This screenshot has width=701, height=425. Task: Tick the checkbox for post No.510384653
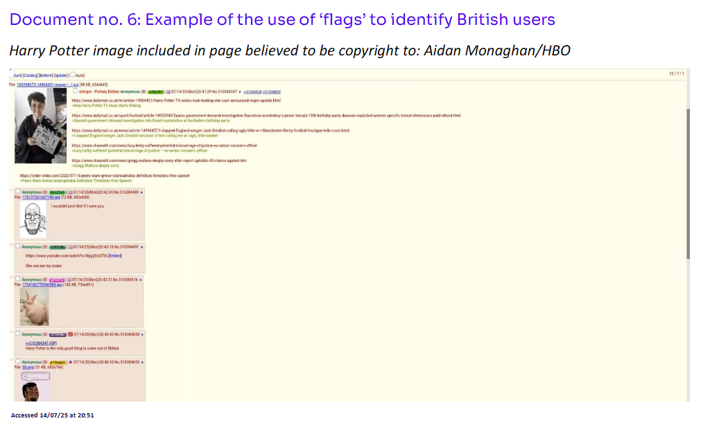click(18, 361)
